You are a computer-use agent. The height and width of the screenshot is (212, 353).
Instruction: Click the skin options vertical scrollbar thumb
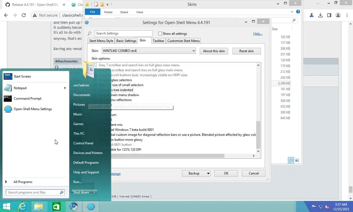click(x=258, y=135)
